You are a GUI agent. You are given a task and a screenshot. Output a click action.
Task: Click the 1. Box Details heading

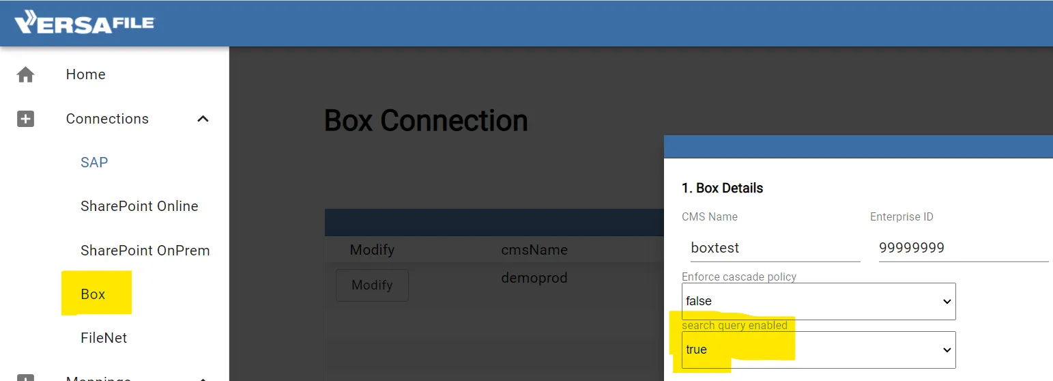pos(723,188)
